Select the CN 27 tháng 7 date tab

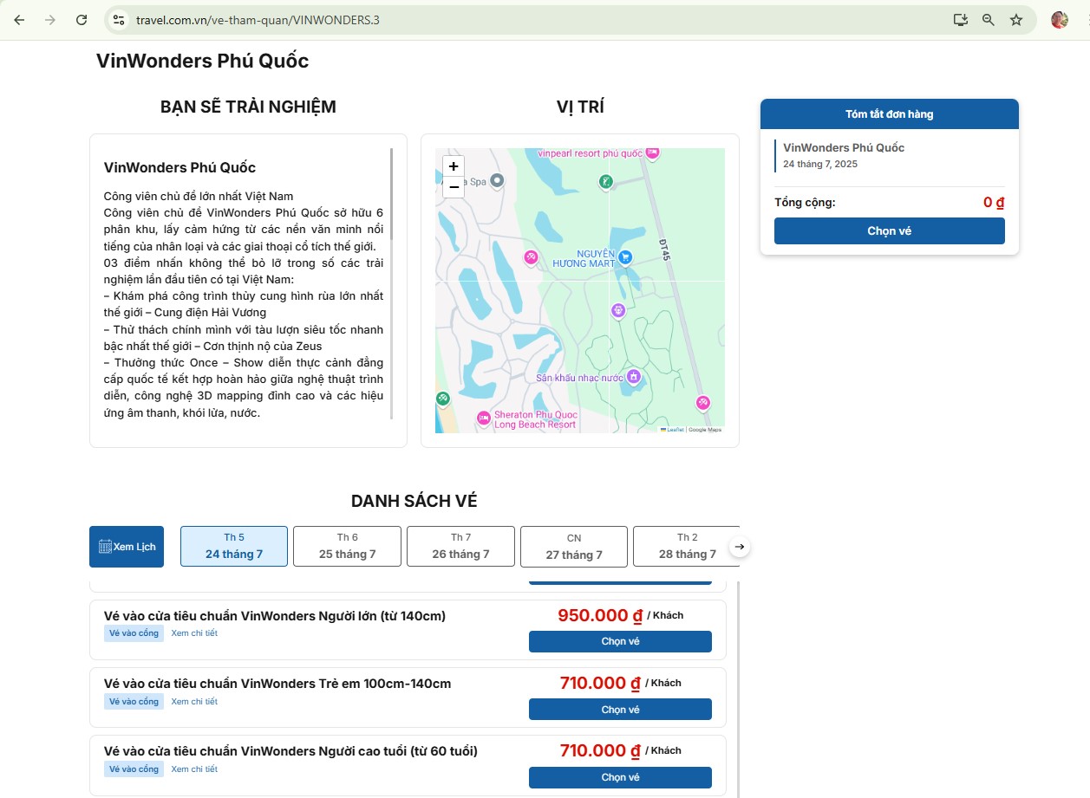pos(574,547)
